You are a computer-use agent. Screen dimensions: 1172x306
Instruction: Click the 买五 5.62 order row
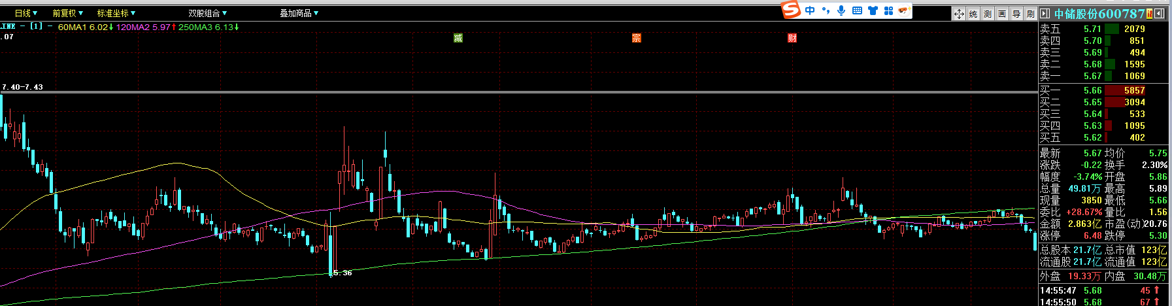(x=1105, y=137)
